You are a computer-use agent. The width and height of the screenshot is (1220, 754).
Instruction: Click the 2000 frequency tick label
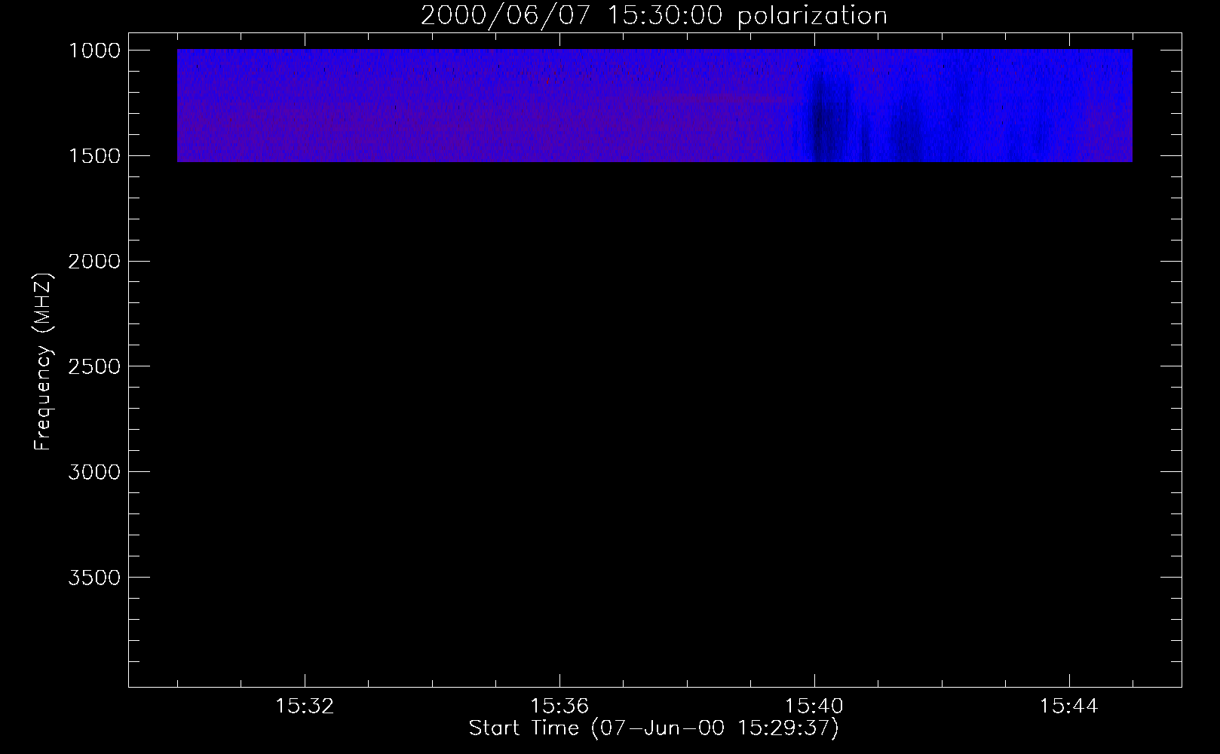click(94, 262)
